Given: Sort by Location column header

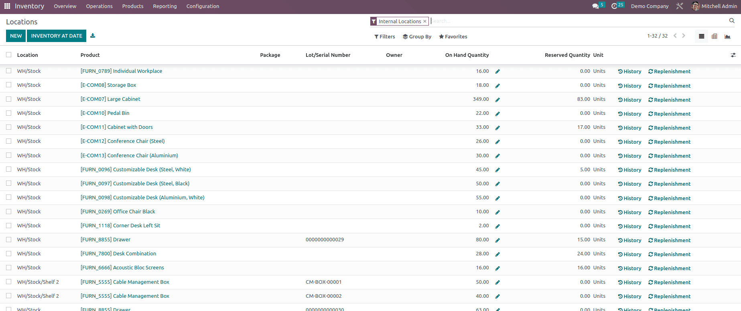Looking at the screenshot, I should (27, 55).
